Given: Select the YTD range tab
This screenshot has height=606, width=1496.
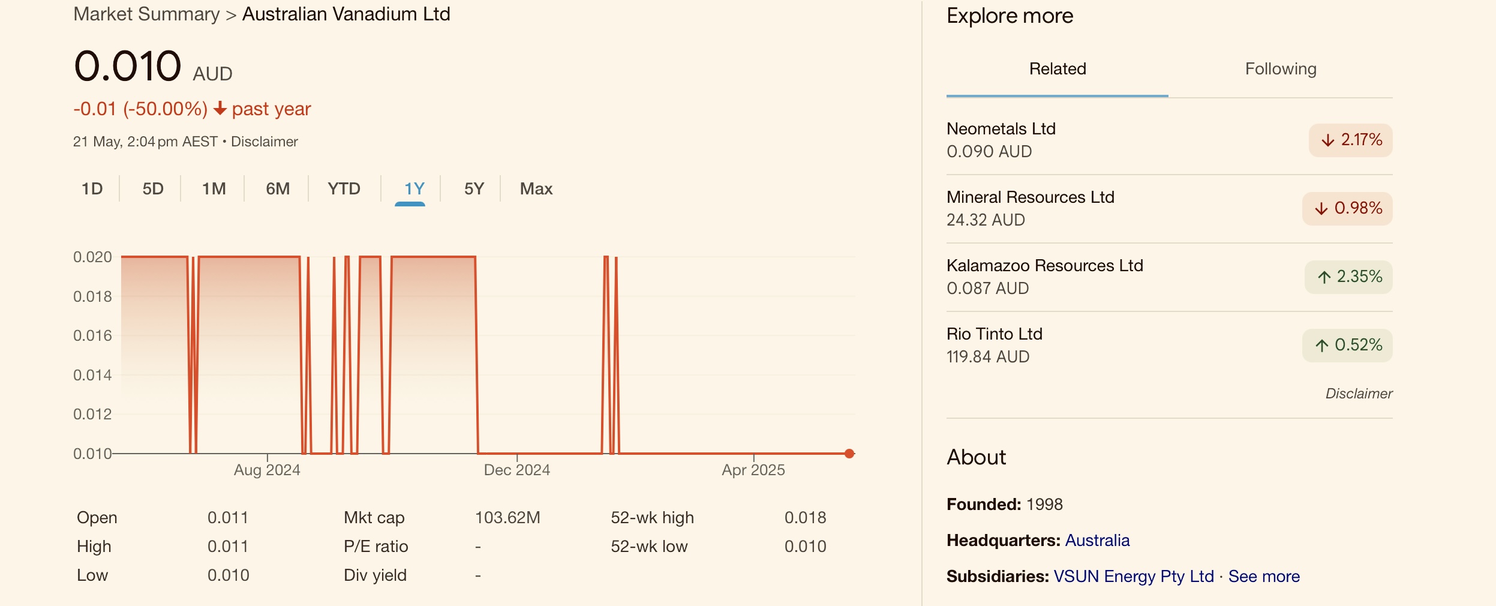Looking at the screenshot, I should pyautogui.click(x=344, y=189).
